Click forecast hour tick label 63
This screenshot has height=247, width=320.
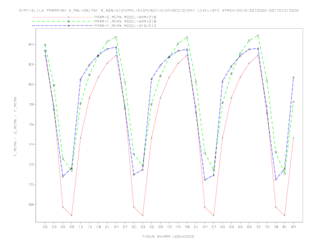pos(232,227)
